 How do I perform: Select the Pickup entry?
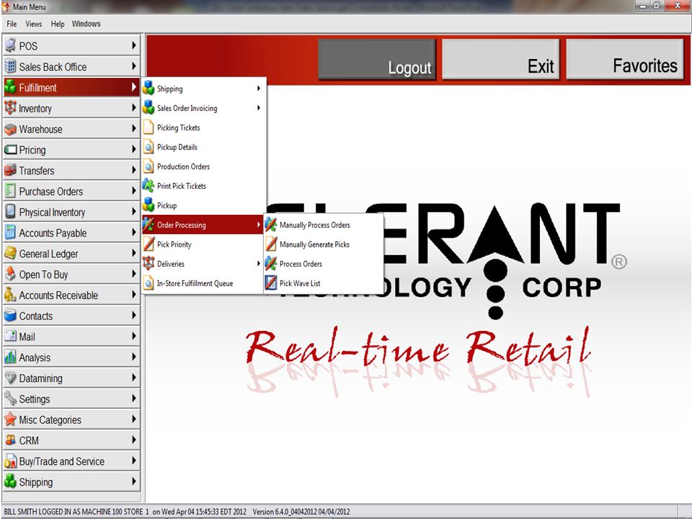click(203, 205)
